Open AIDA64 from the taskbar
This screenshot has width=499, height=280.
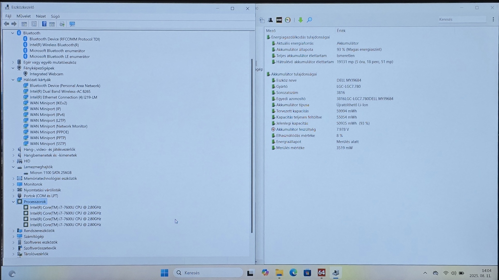321,273
